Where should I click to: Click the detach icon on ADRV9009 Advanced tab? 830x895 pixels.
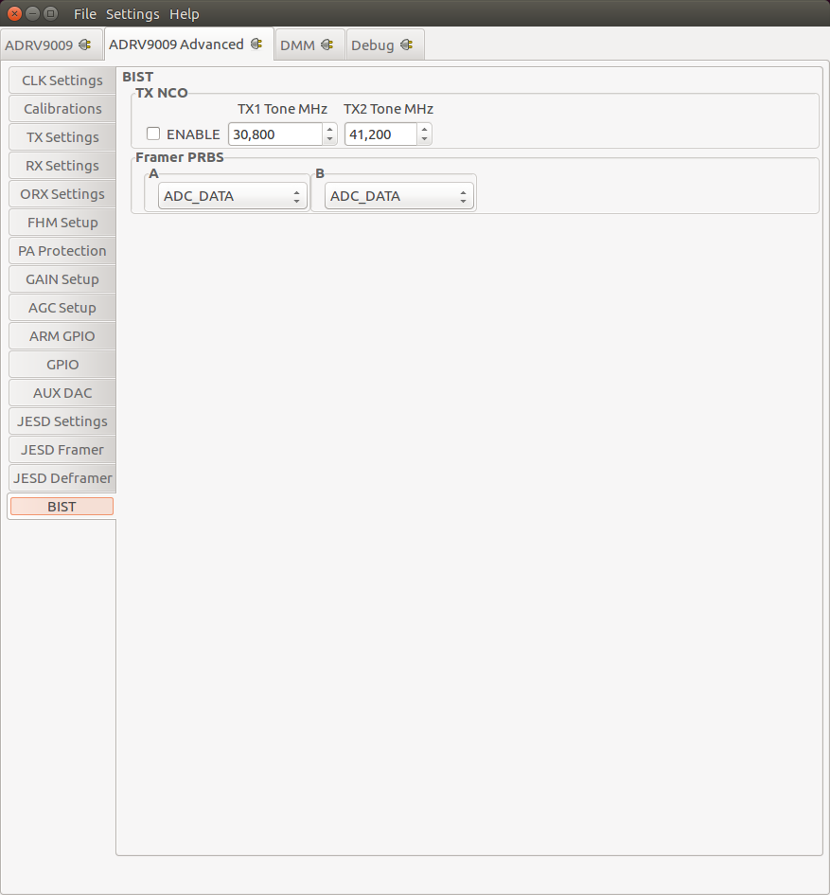tap(256, 44)
